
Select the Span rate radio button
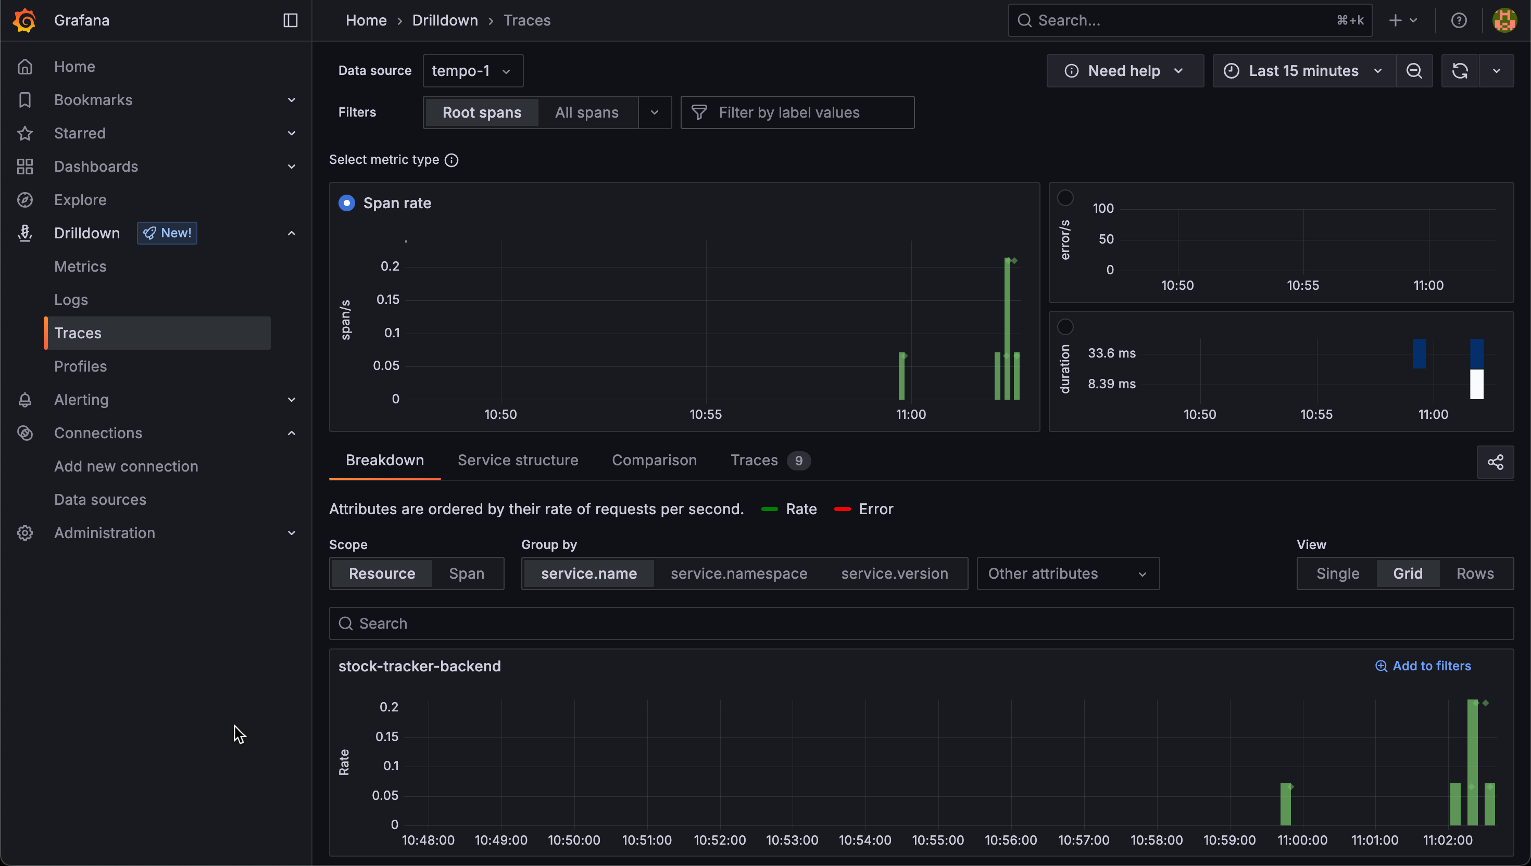pyautogui.click(x=346, y=203)
